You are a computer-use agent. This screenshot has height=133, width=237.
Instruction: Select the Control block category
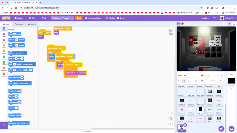coord(4,52)
